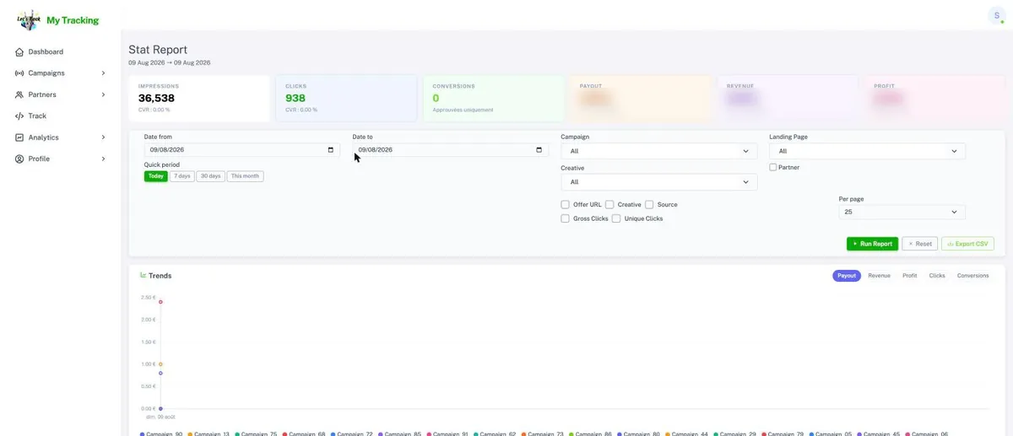Open the Creative filter dropdown
The width and height of the screenshot is (1013, 436).
658,182
